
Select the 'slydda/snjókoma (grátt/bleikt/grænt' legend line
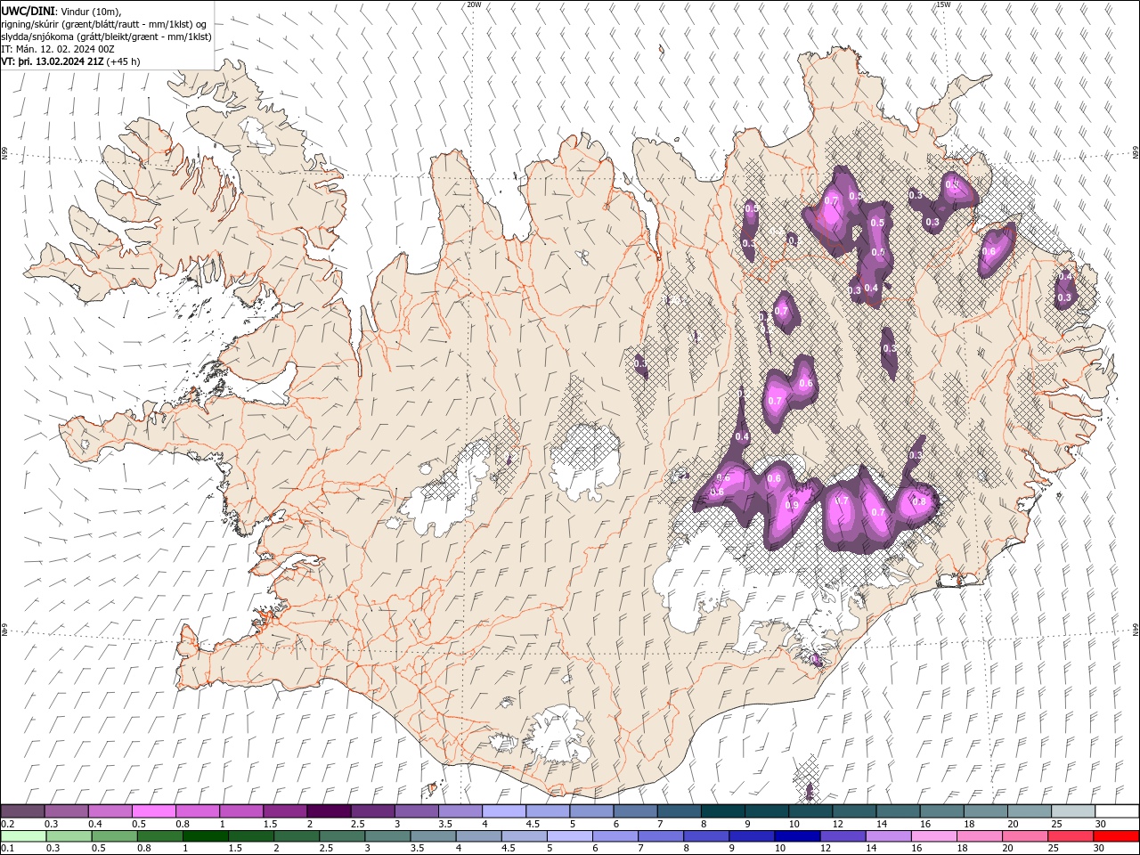pos(106,37)
